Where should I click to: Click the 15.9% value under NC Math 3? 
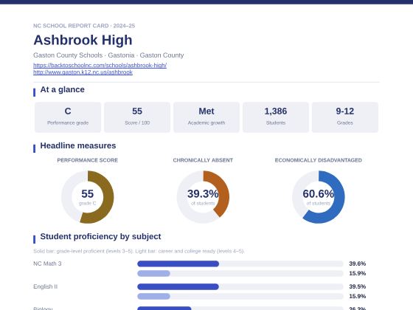[358, 273]
